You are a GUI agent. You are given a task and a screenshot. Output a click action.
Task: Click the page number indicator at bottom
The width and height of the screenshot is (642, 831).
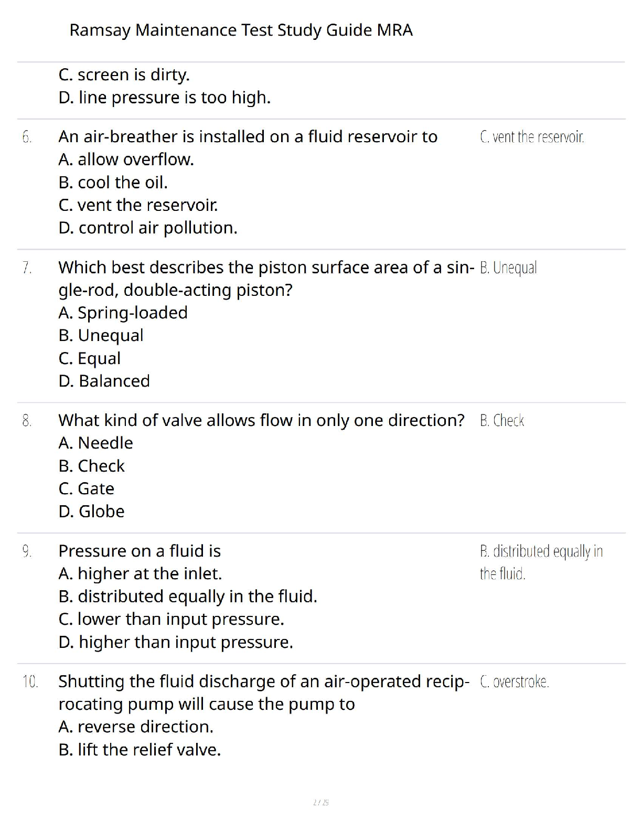click(x=321, y=802)
